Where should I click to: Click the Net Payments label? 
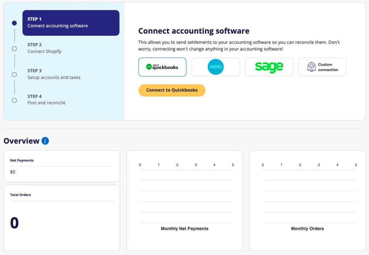click(22, 160)
